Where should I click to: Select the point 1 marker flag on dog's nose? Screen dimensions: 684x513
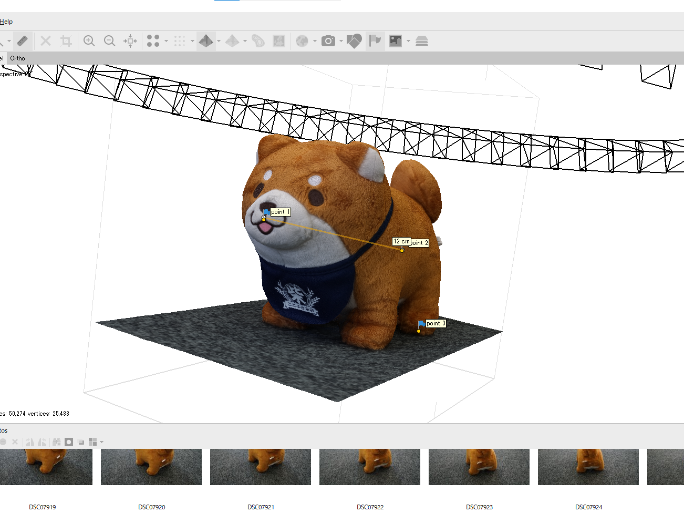[266, 213]
